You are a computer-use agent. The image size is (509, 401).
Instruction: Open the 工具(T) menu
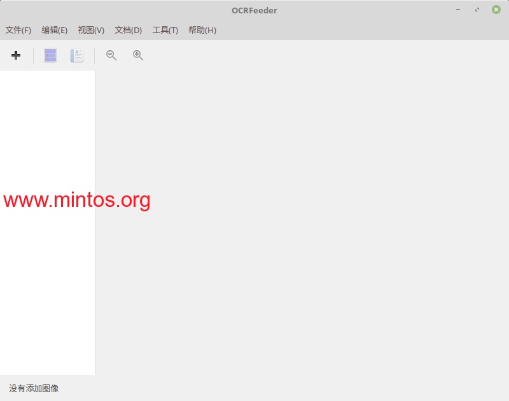click(x=165, y=30)
